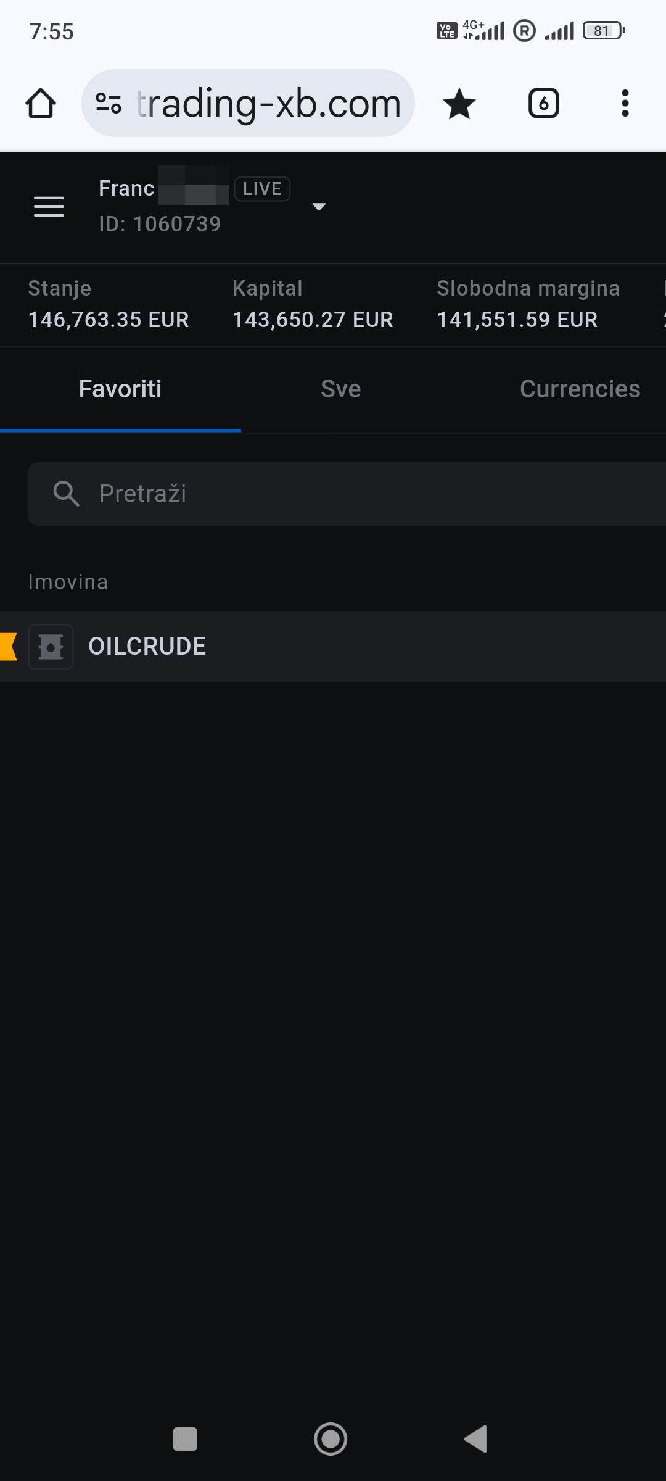Open the browser tab switcher
Image resolution: width=666 pixels, height=1481 pixels.
pos(543,103)
